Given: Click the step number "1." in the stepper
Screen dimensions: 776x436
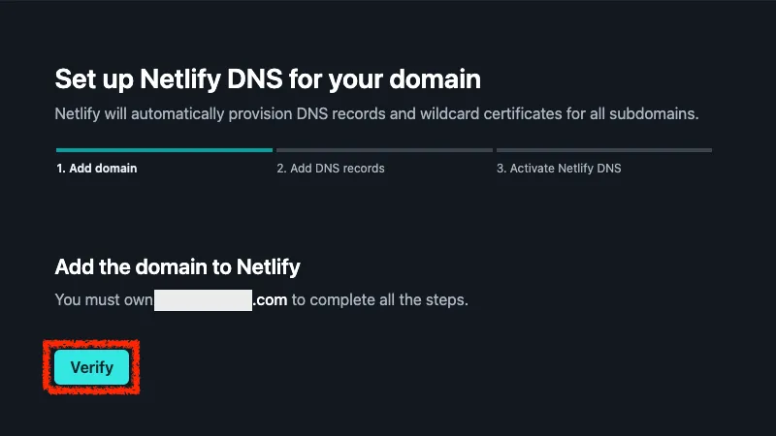Looking at the screenshot, I should coord(60,169).
